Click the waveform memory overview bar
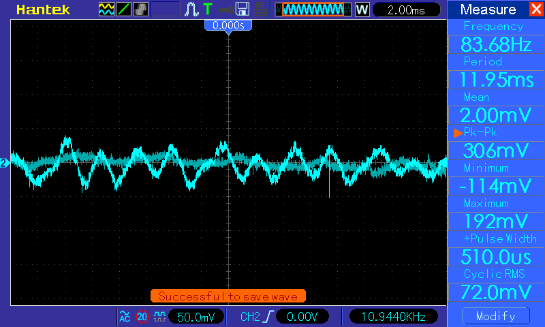Screen dimensions: 545x327 pos(313,10)
